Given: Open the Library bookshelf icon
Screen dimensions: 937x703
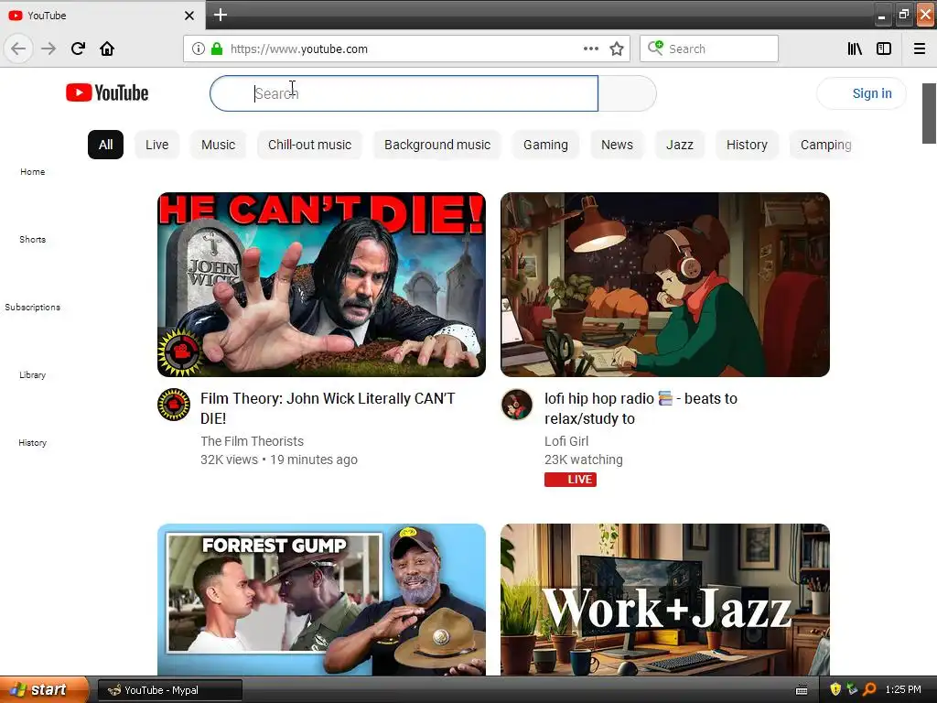Looking at the screenshot, I should click(x=855, y=49).
